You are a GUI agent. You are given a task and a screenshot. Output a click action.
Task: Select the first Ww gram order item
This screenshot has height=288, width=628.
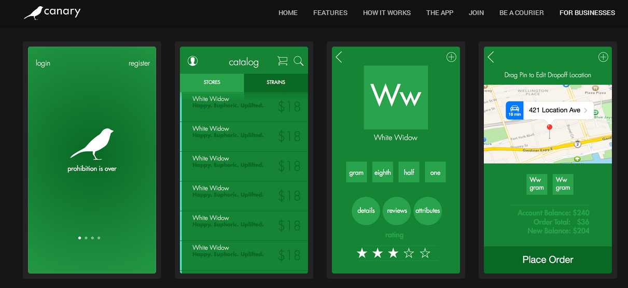tap(536, 184)
